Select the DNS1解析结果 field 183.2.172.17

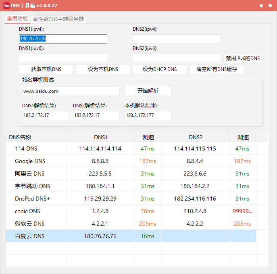pyautogui.click(x=46, y=115)
